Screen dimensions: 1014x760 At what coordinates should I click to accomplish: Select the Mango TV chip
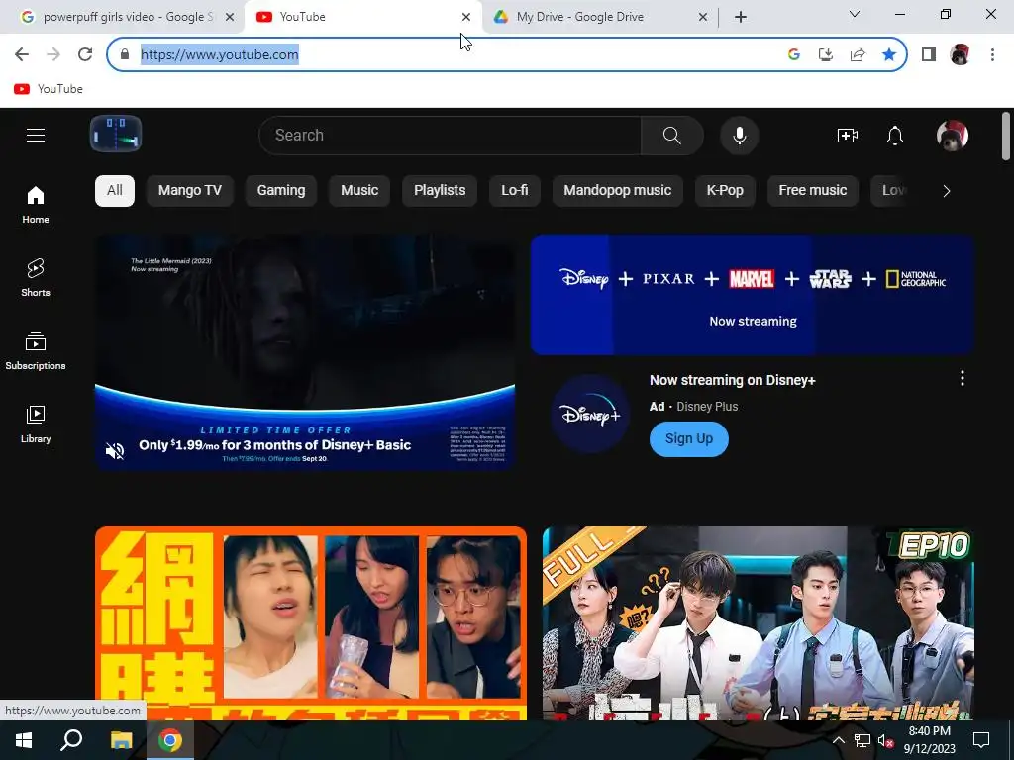tap(189, 191)
